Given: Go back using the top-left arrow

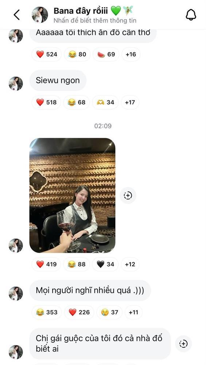Looking at the screenshot, I should [17, 15].
